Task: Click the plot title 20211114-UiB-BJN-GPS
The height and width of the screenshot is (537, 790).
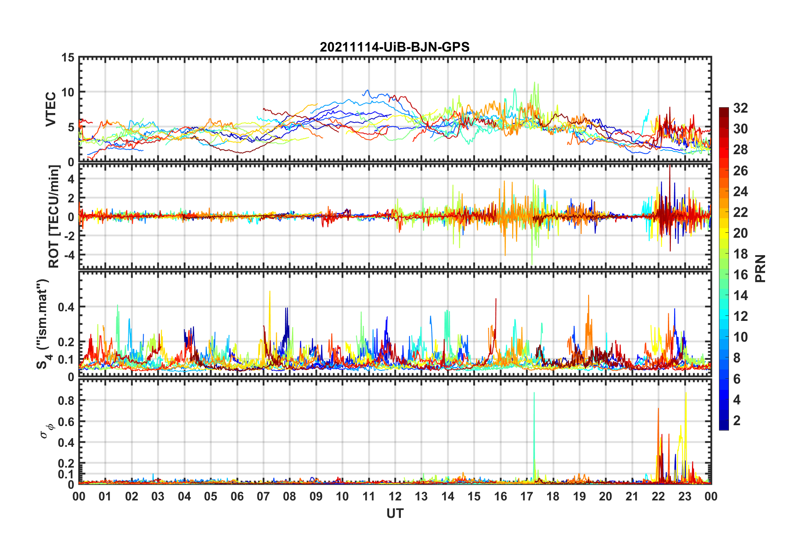Action: (395, 47)
